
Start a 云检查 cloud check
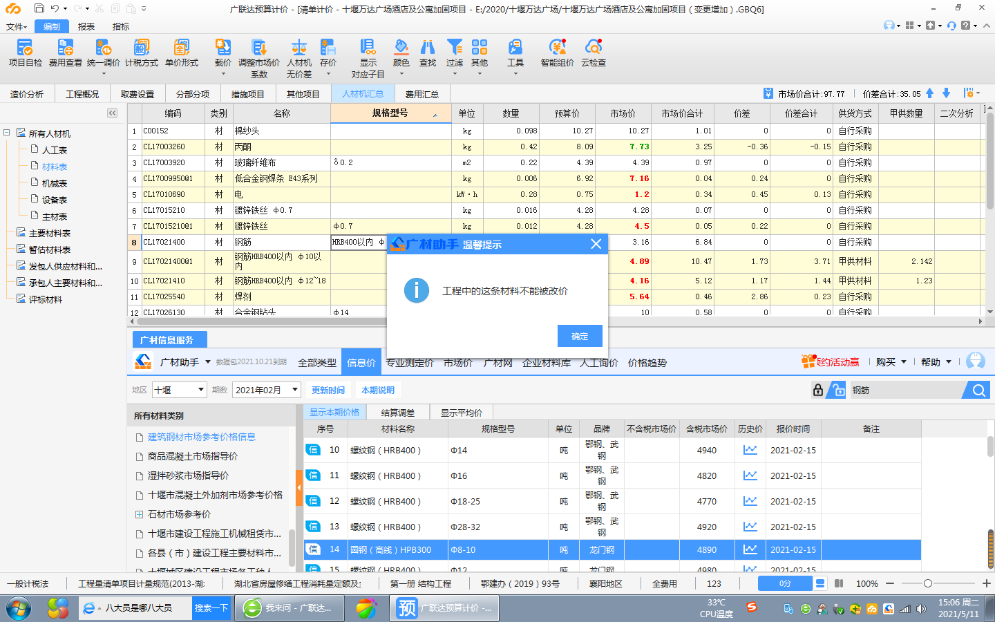595,53
